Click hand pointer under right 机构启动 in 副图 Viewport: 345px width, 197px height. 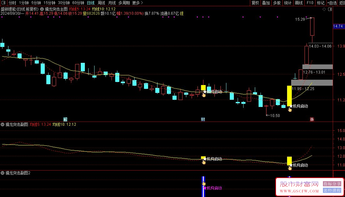(290, 168)
